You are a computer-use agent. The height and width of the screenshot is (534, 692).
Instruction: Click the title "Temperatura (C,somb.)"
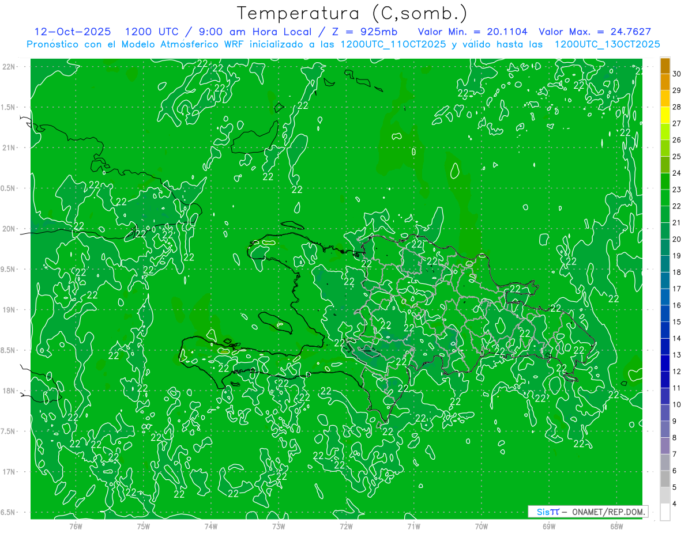tap(352, 13)
